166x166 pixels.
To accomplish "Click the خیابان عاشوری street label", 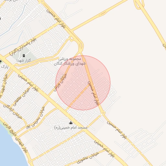I will click(88, 158).
